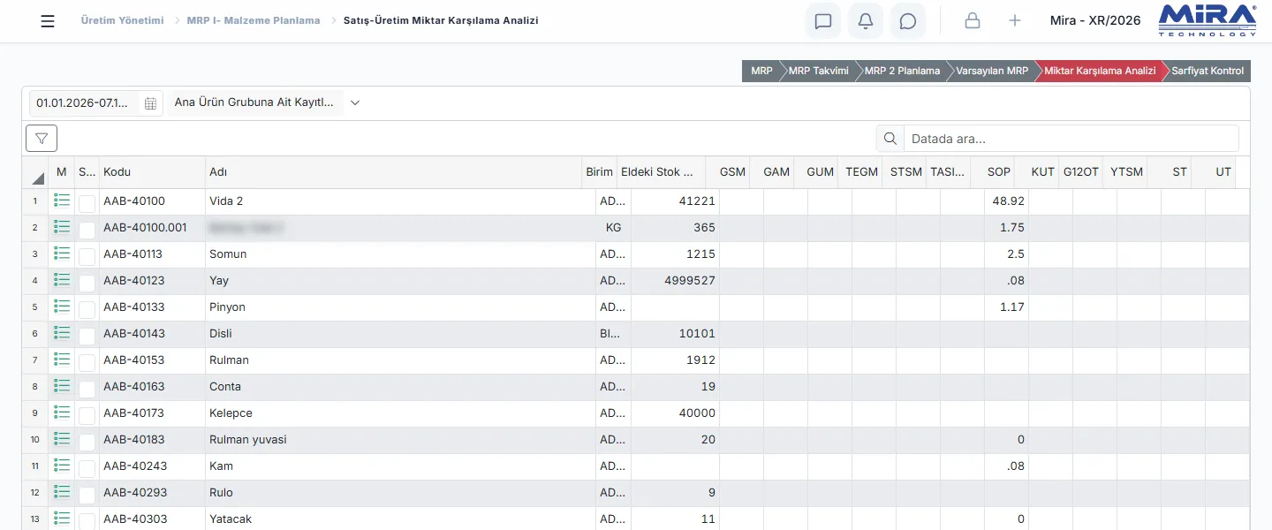The width and height of the screenshot is (1272, 530).
Task: Sort by the Eldeki Stok column header
Action: tap(662, 172)
